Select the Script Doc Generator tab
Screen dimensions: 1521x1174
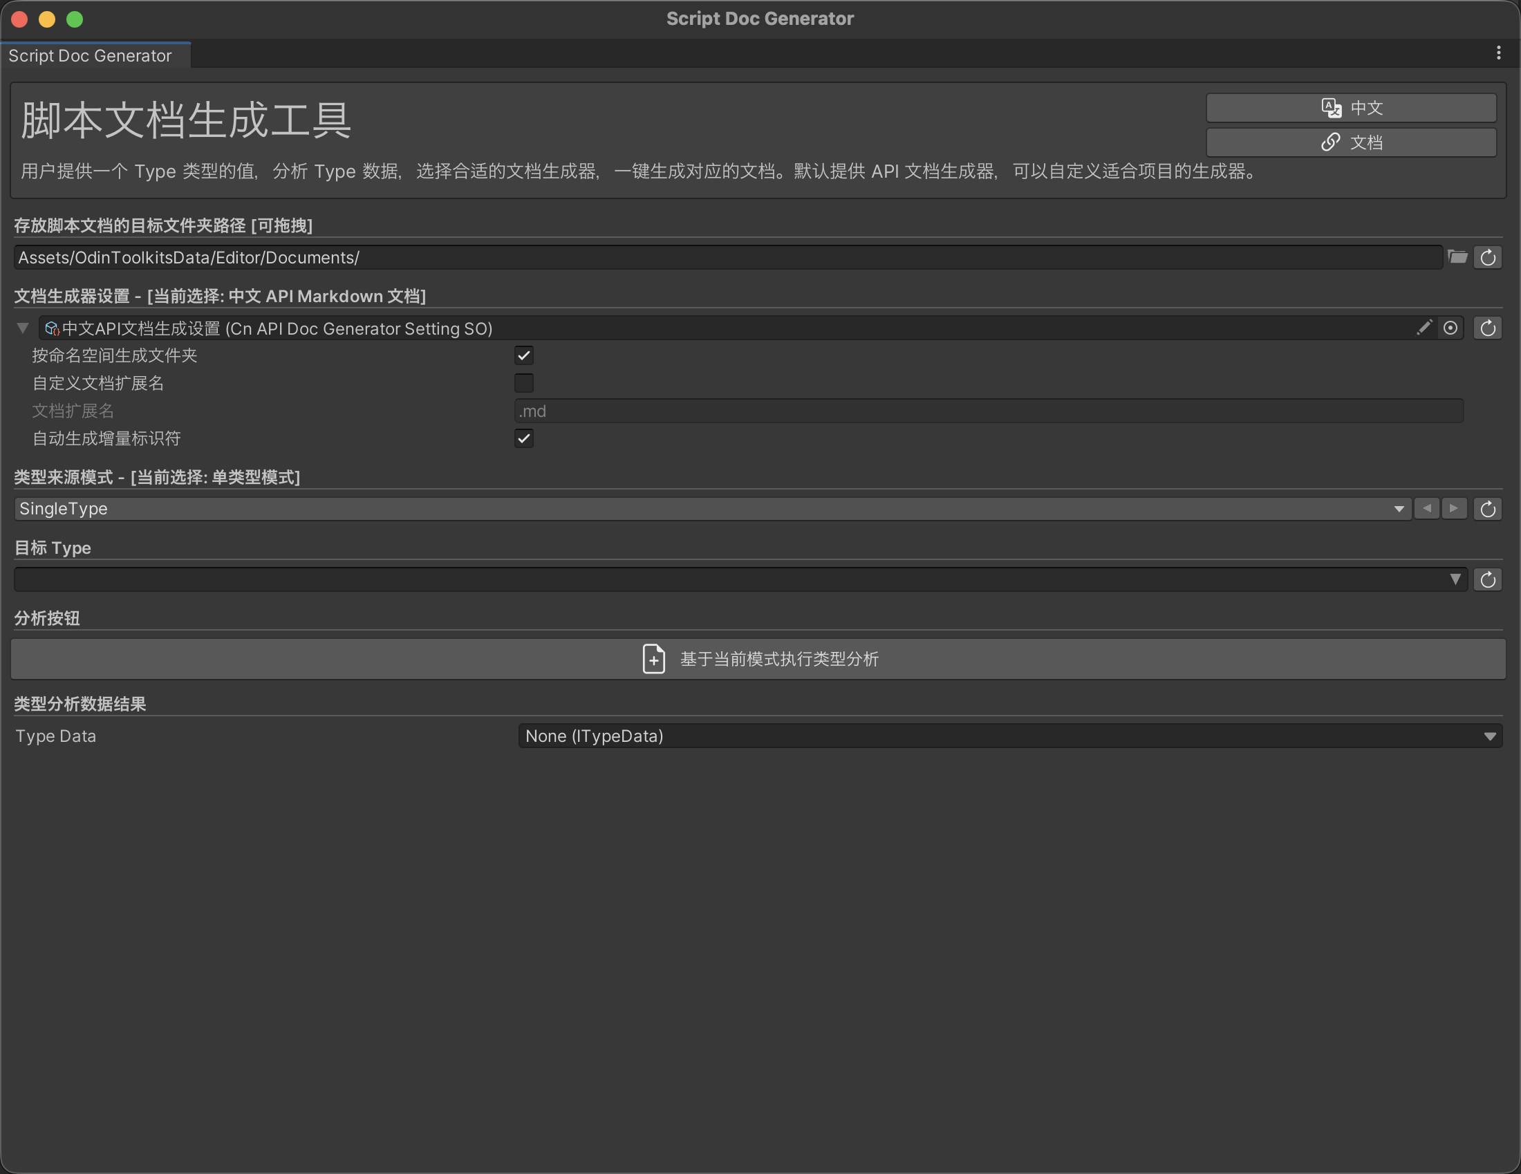(90, 55)
